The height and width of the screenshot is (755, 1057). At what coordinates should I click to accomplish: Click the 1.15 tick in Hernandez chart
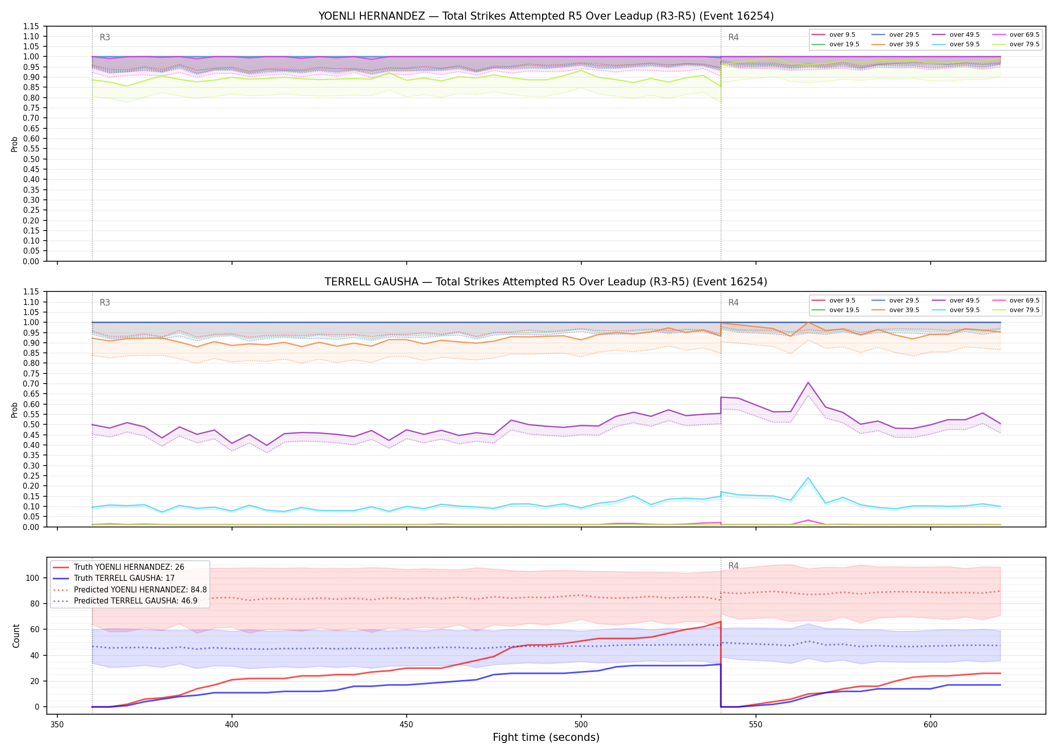click(32, 26)
